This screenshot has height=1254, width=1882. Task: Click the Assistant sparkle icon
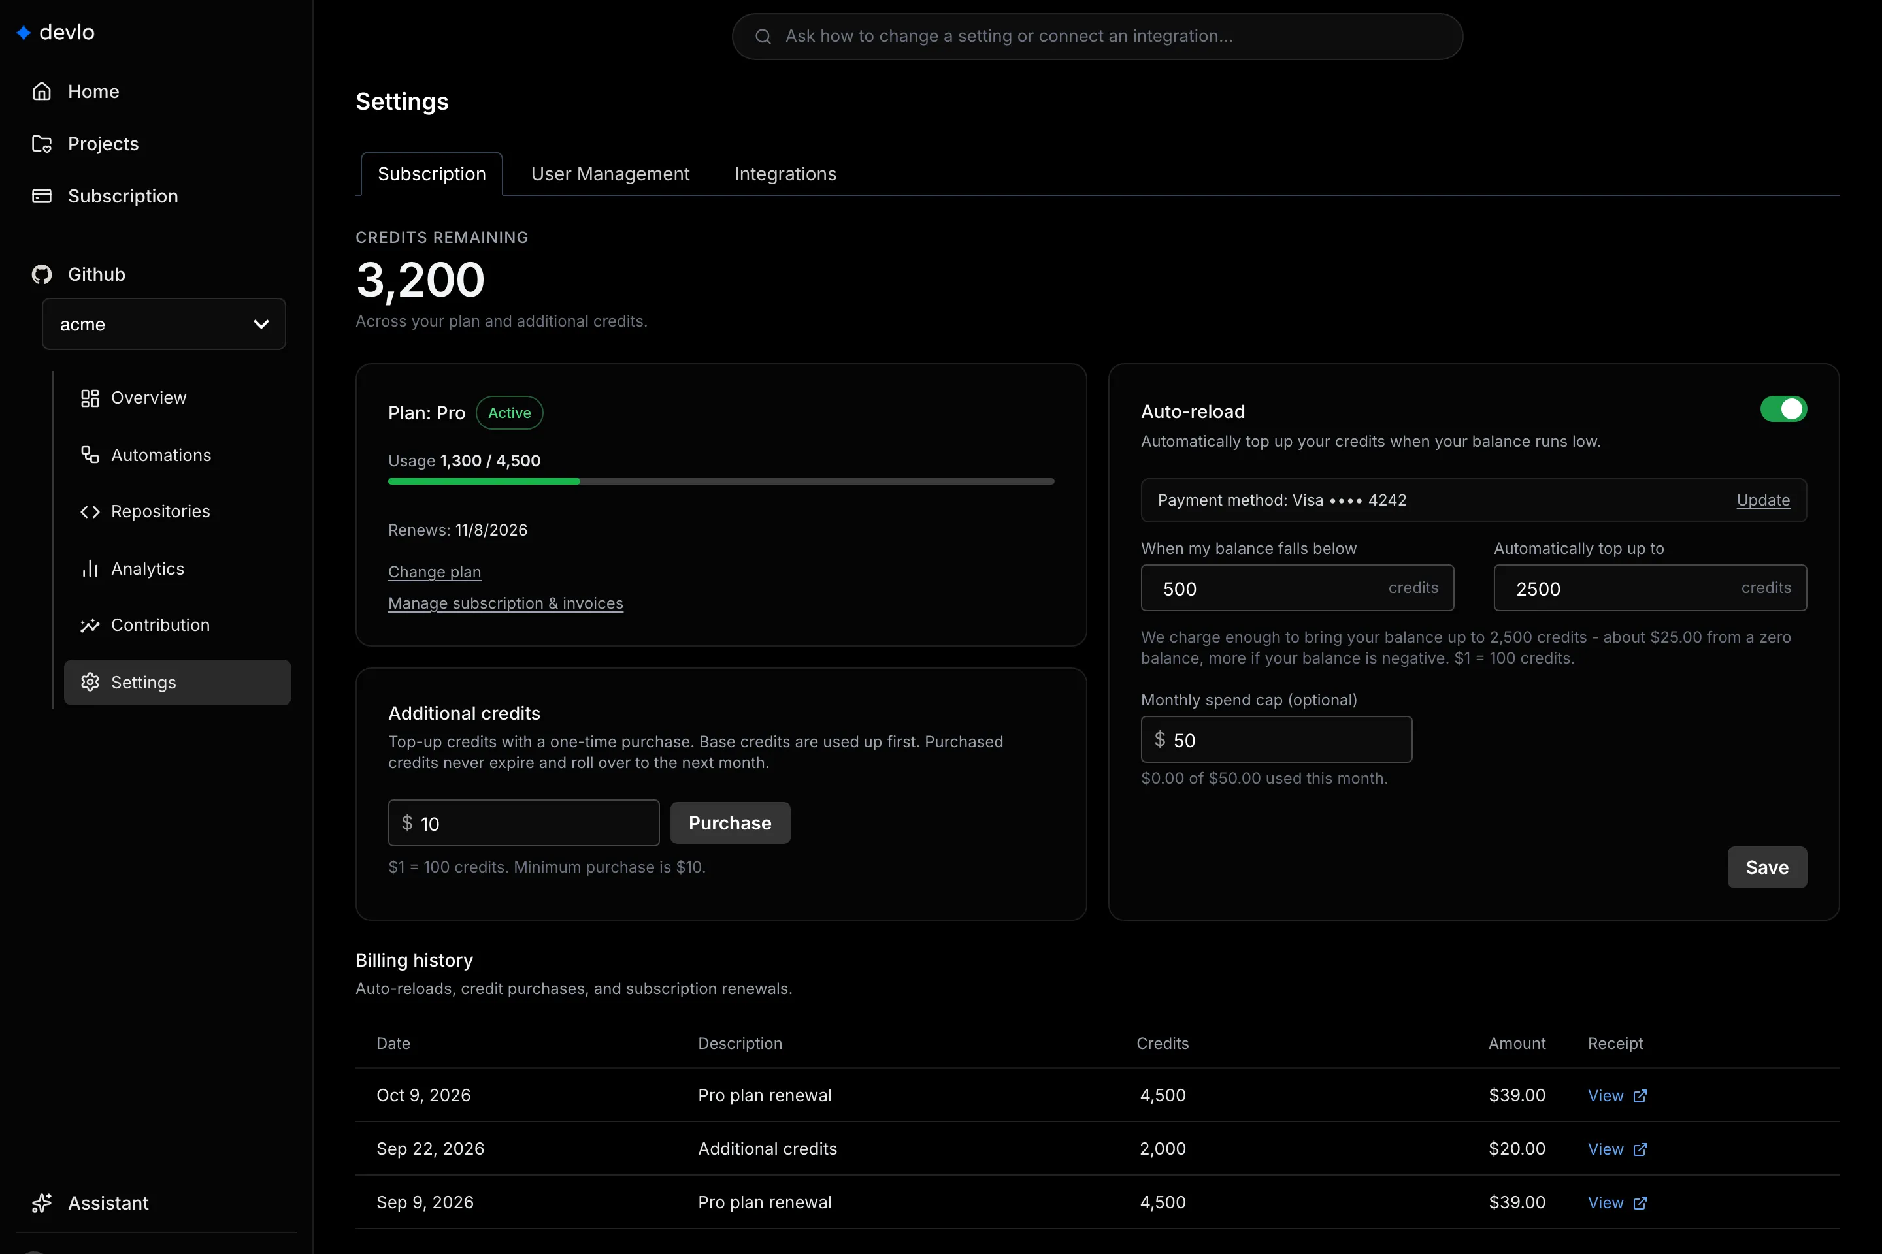(42, 1203)
